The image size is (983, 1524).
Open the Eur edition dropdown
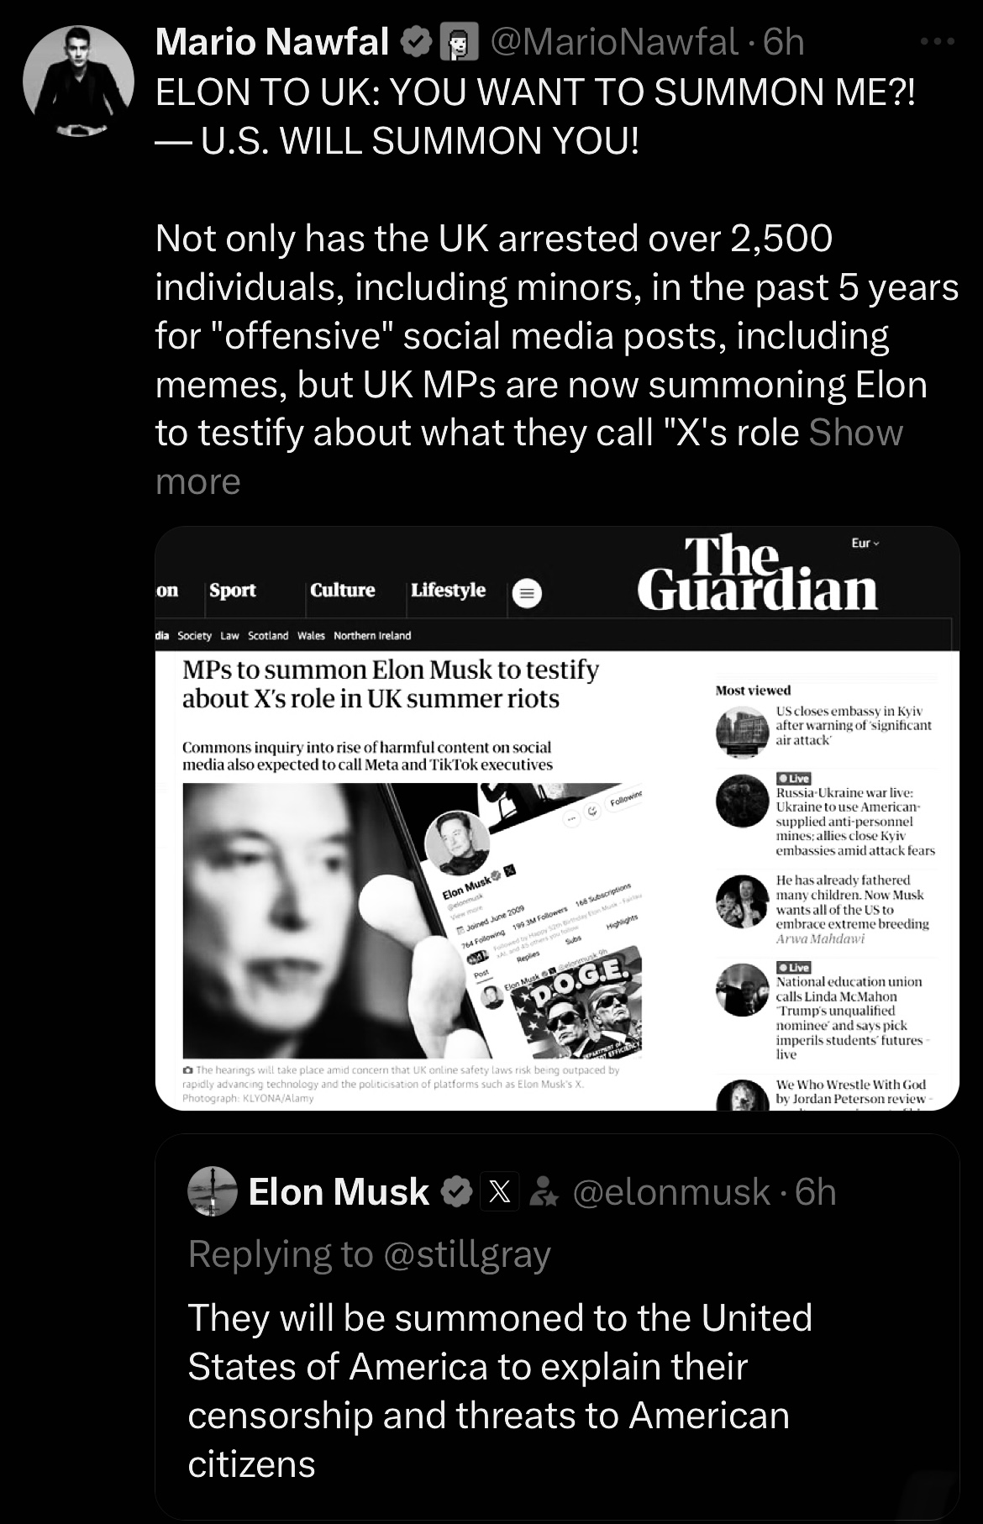point(865,544)
